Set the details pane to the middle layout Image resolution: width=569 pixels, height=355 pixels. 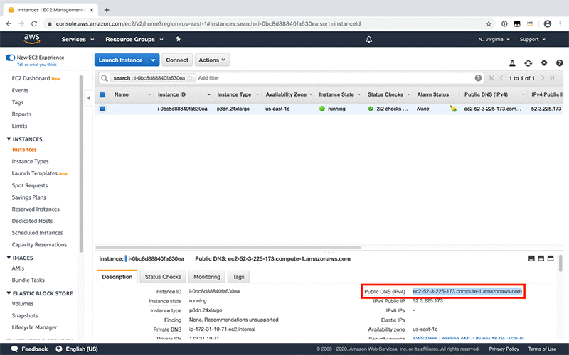click(x=541, y=258)
